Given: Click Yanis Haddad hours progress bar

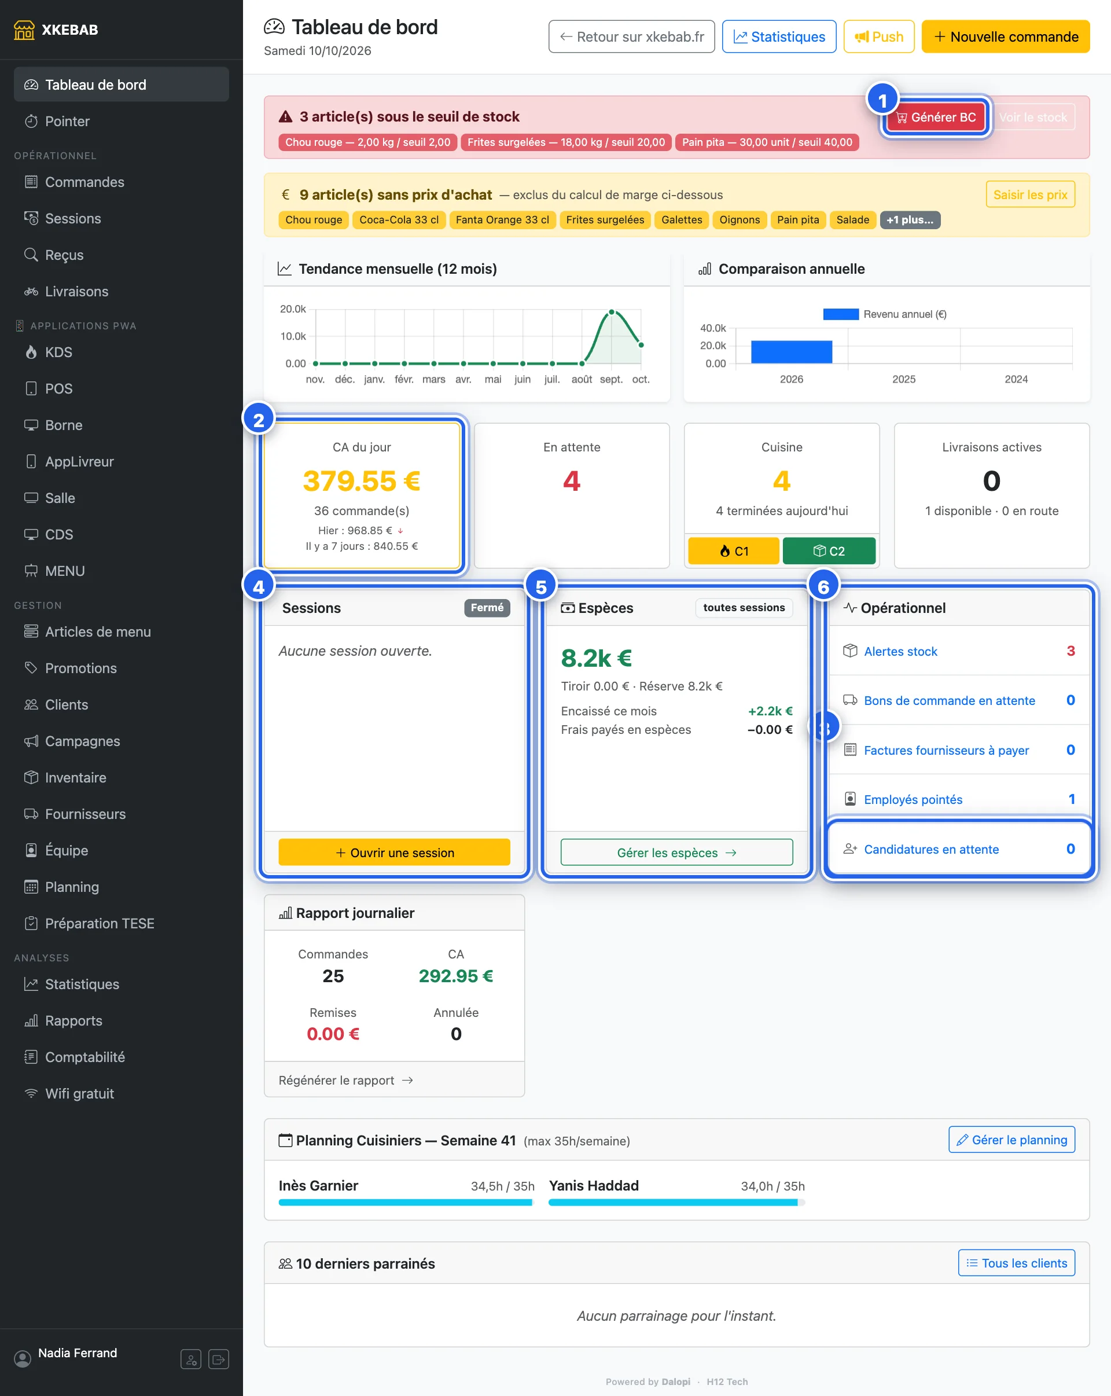Looking at the screenshot, I should pyautogui.click(x=676, y=1202).
